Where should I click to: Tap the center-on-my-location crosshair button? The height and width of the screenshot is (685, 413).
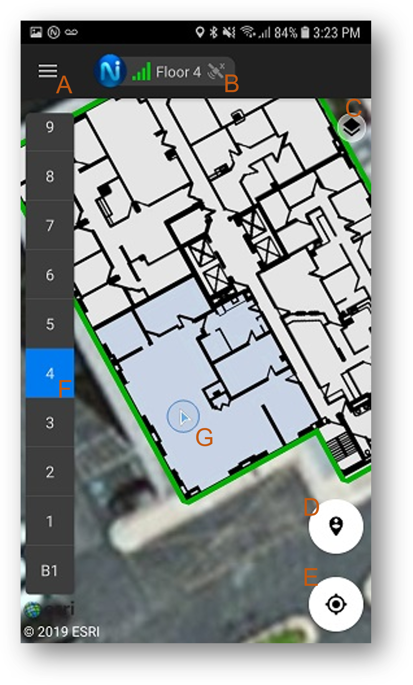[x=336, y=604]
